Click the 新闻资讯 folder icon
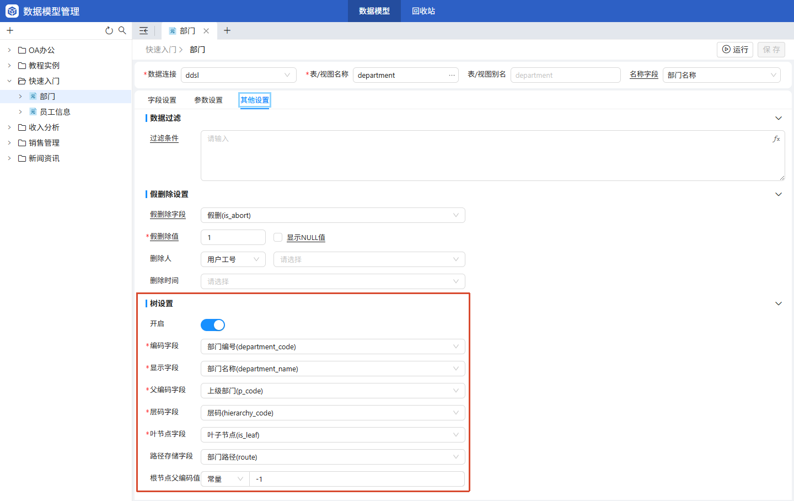The height and width of the screenshot is (501, 794). coord(22,158)
